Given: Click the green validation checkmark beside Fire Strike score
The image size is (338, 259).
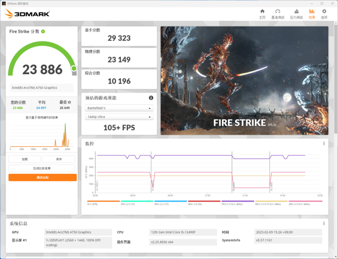Looking at the screenshot, I should point(43,31).
